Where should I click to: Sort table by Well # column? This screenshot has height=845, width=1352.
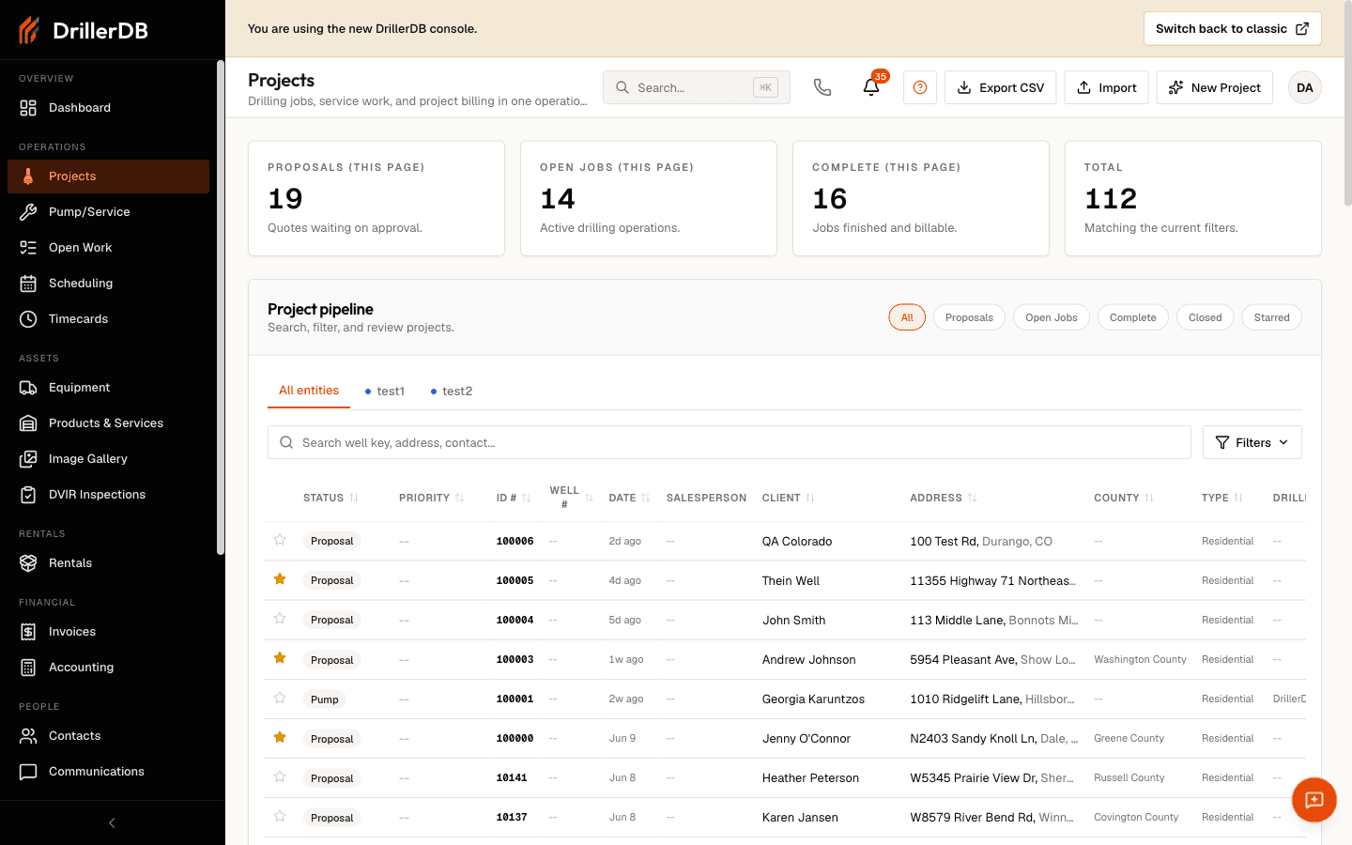pos(571,498)
